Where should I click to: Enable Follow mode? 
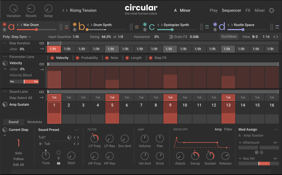point(18,159)
